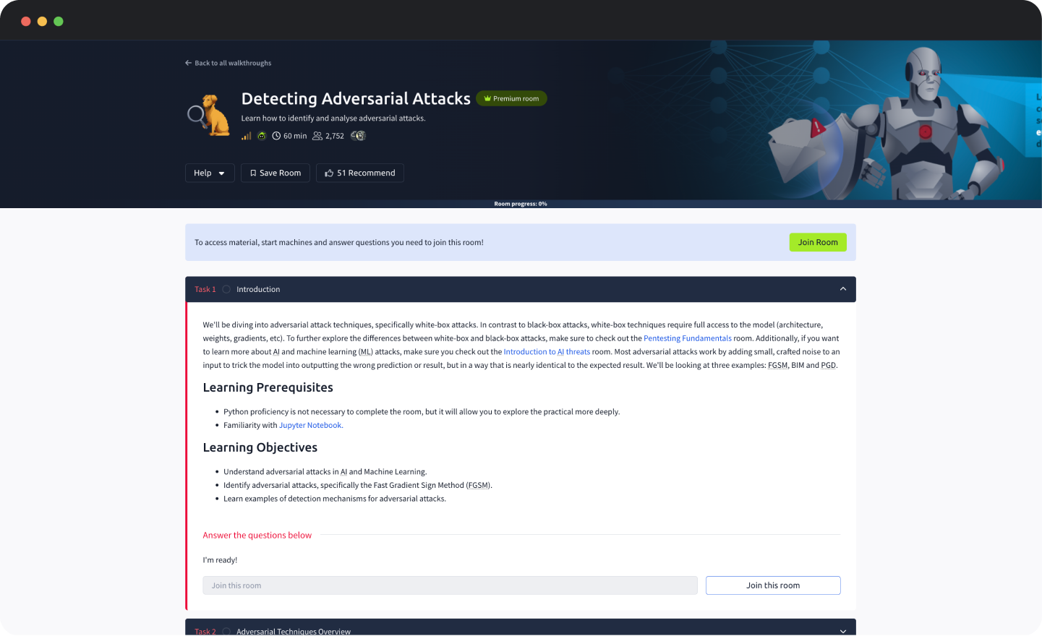This screenshot has width=1042, height=636.
Task: Click the overlapping creator avatars icon
Action: pyautogui.click(x=358, y=136)
